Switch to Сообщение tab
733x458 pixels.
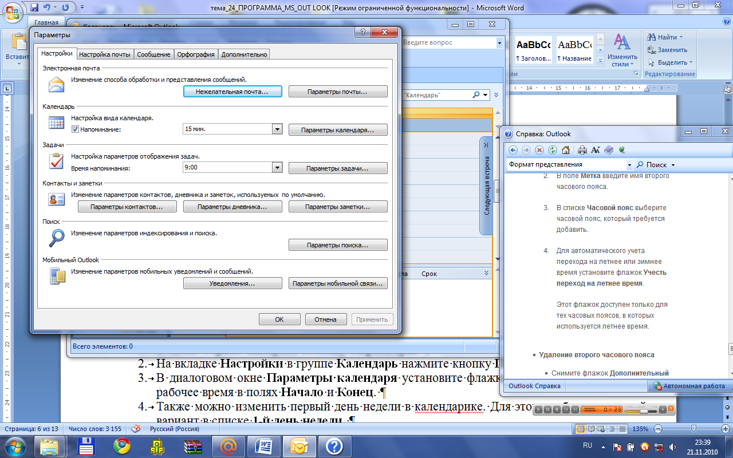[153, 54]
